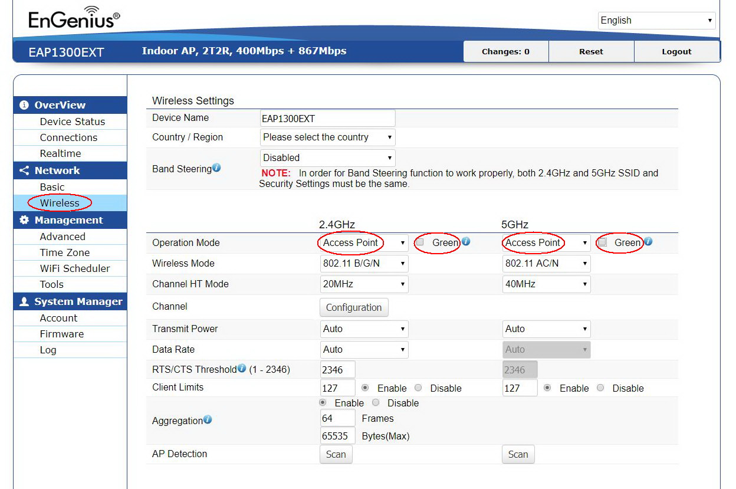Open Advanced management settings
736x489 pixels.
(x=63, y=237)
